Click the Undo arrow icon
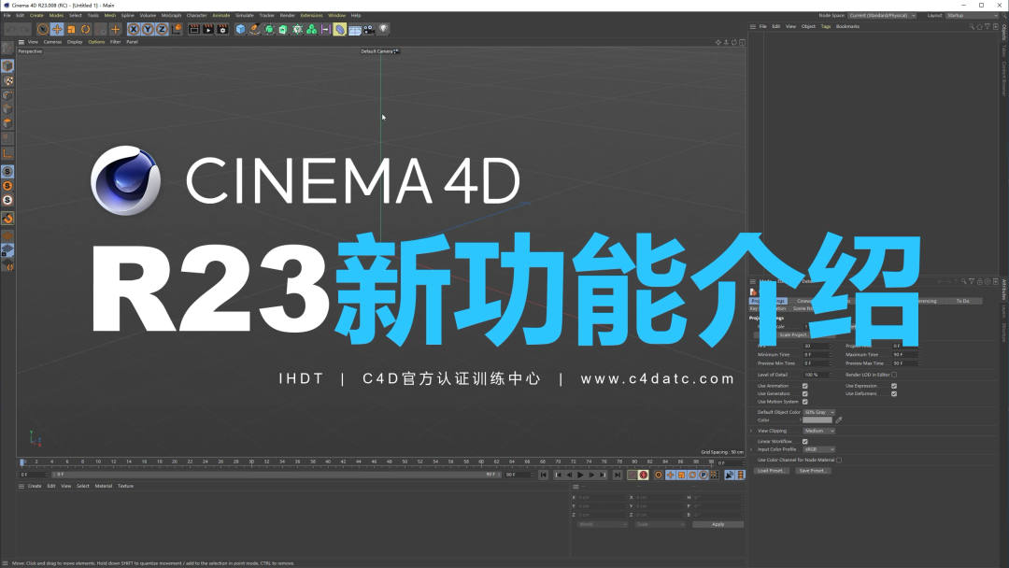The height and width of the screenshot is (568, 1009). coord(11,29)
